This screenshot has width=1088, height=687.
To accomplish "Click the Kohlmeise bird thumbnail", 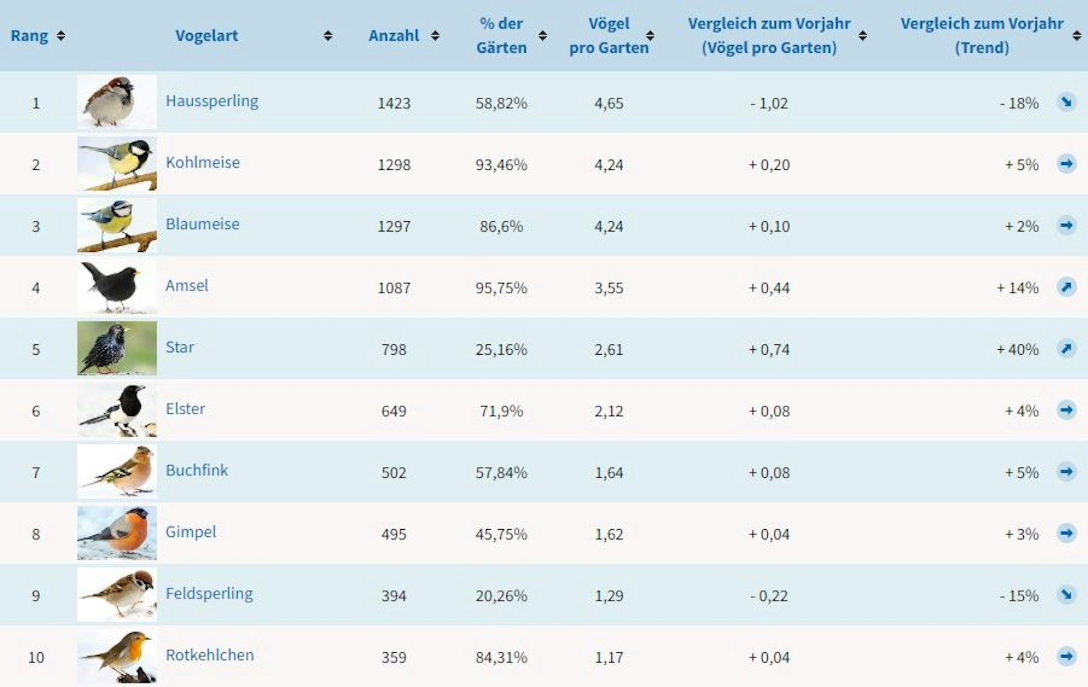I will tap(117, 164).
